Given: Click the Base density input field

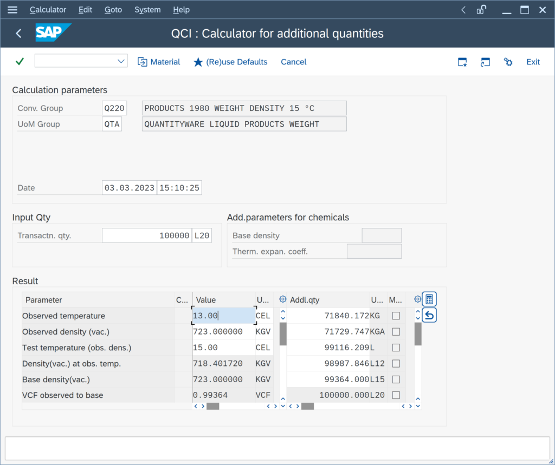Looking at the screenshot, I should coord(382,235).
